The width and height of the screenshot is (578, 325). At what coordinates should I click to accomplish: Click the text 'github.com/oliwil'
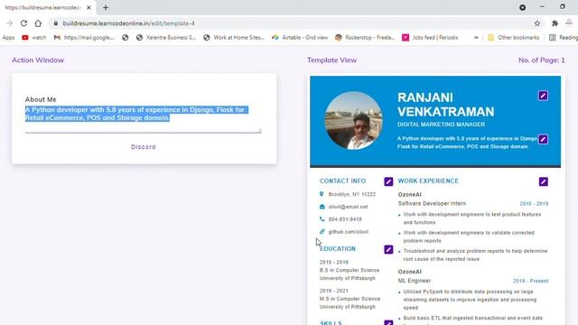point(349,232)
